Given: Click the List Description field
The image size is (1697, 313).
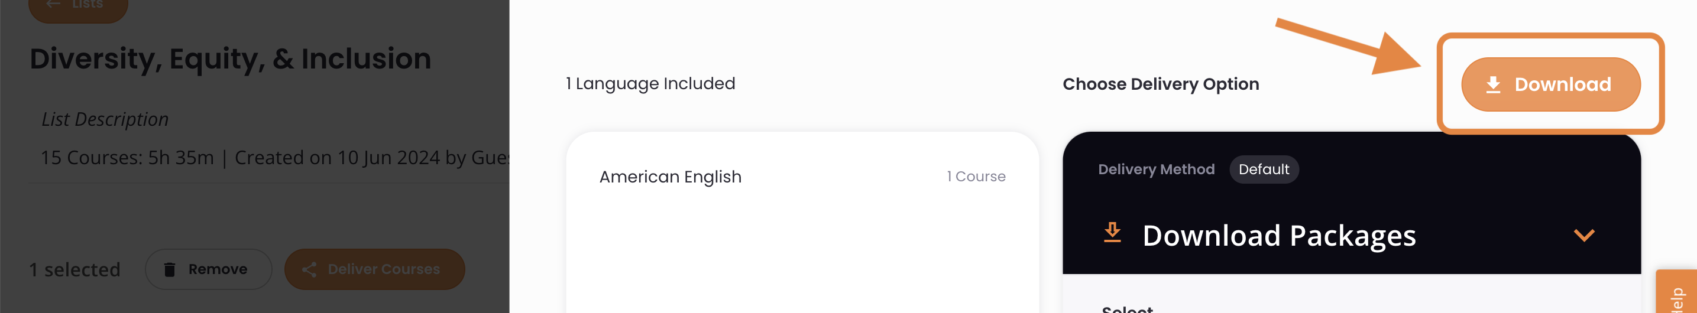Looking at the screenshot, I should pos(105,120).
